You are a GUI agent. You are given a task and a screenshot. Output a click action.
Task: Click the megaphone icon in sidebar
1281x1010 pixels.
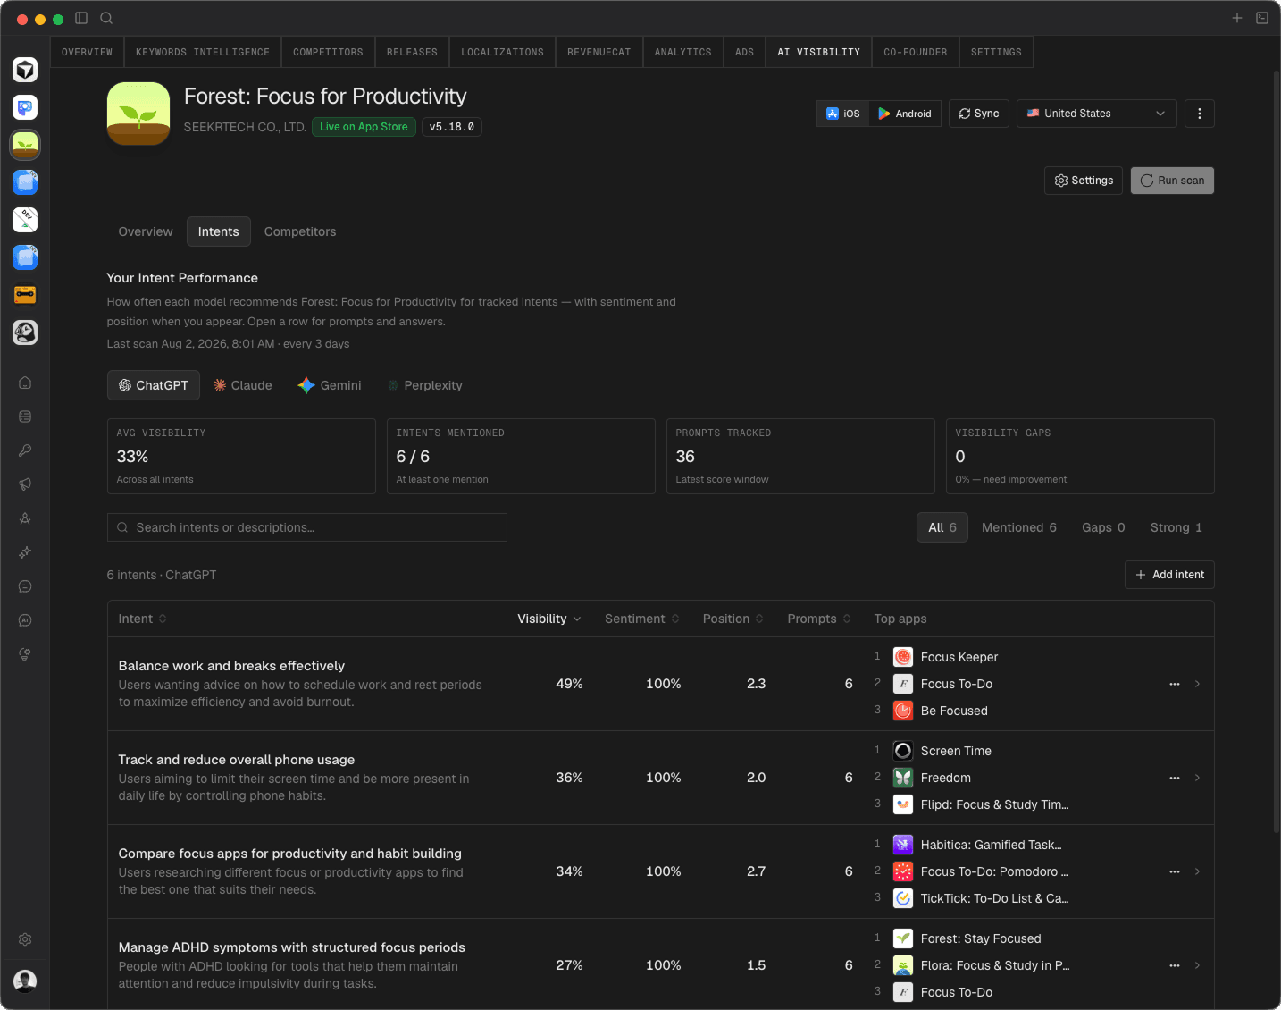tap(25, 484)
